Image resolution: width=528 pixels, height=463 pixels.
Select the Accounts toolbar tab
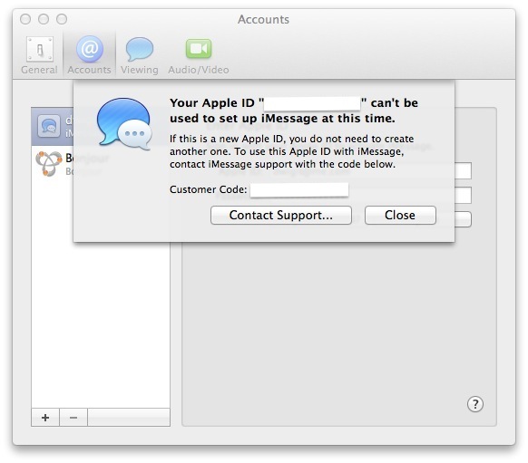(x=89, y=55)
